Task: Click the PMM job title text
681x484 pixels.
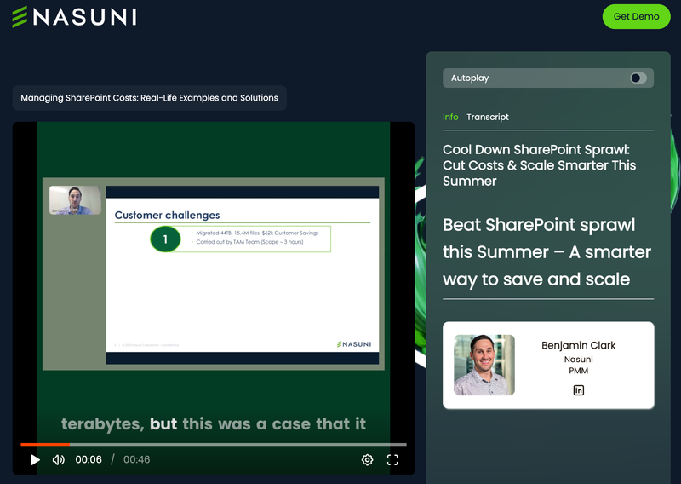Action: coord(579,371)
